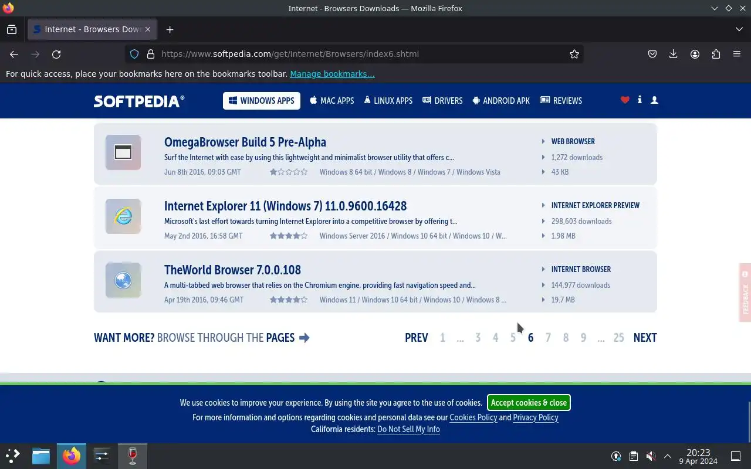Click the muted volume tray icon

[651, 456]
